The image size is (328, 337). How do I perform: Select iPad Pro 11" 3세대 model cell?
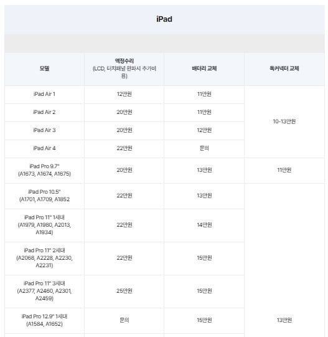pyautogui.click(x=44, y=291)
